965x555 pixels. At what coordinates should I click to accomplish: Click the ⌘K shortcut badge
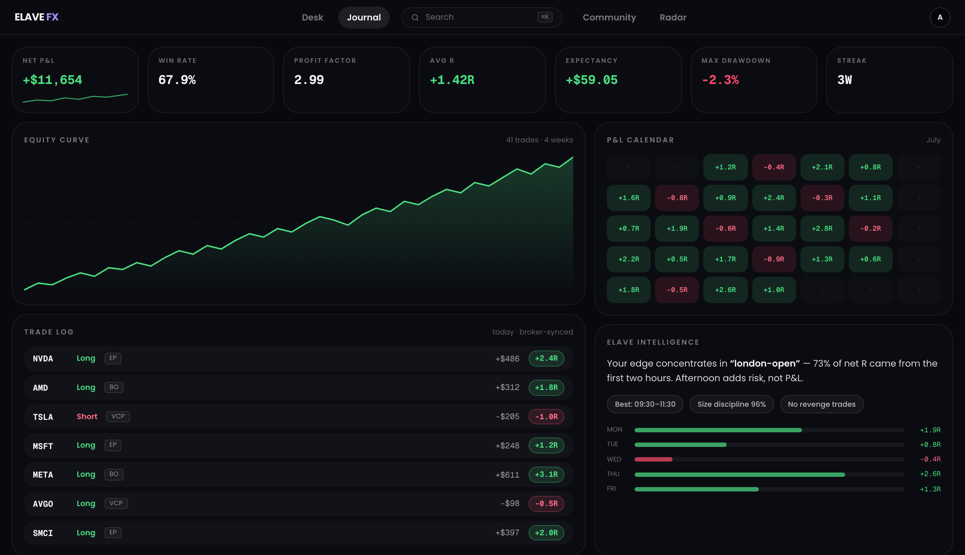pos(545,17)
